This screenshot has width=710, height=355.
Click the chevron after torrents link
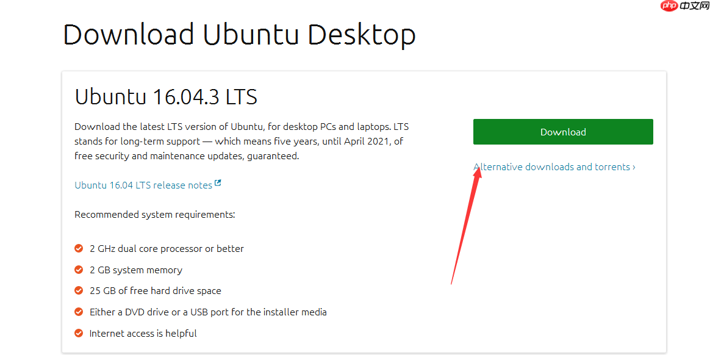click(633, 167)
